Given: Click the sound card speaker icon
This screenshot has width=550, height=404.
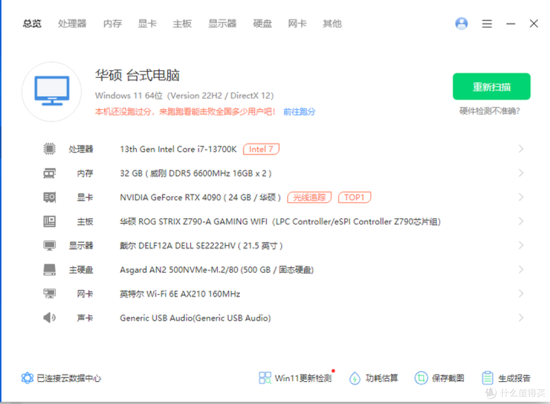Looking at the screenshot, I should pos(49,318).
